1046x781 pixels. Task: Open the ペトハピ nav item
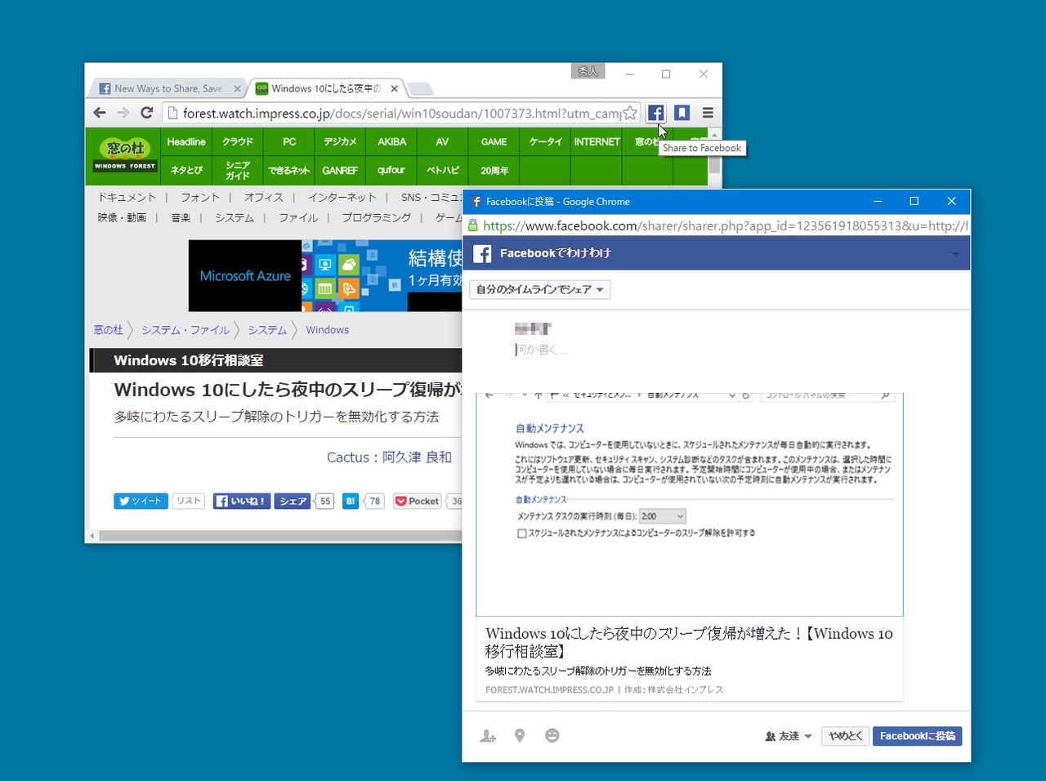[442, 171]
